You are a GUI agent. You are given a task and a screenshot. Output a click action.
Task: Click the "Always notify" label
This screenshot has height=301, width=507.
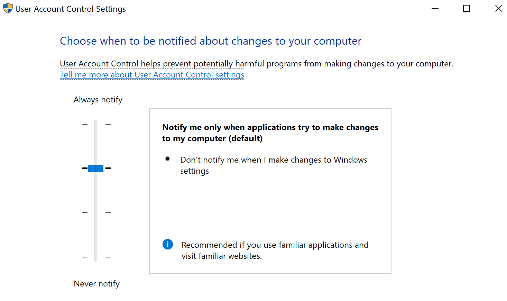pos(98,100)
